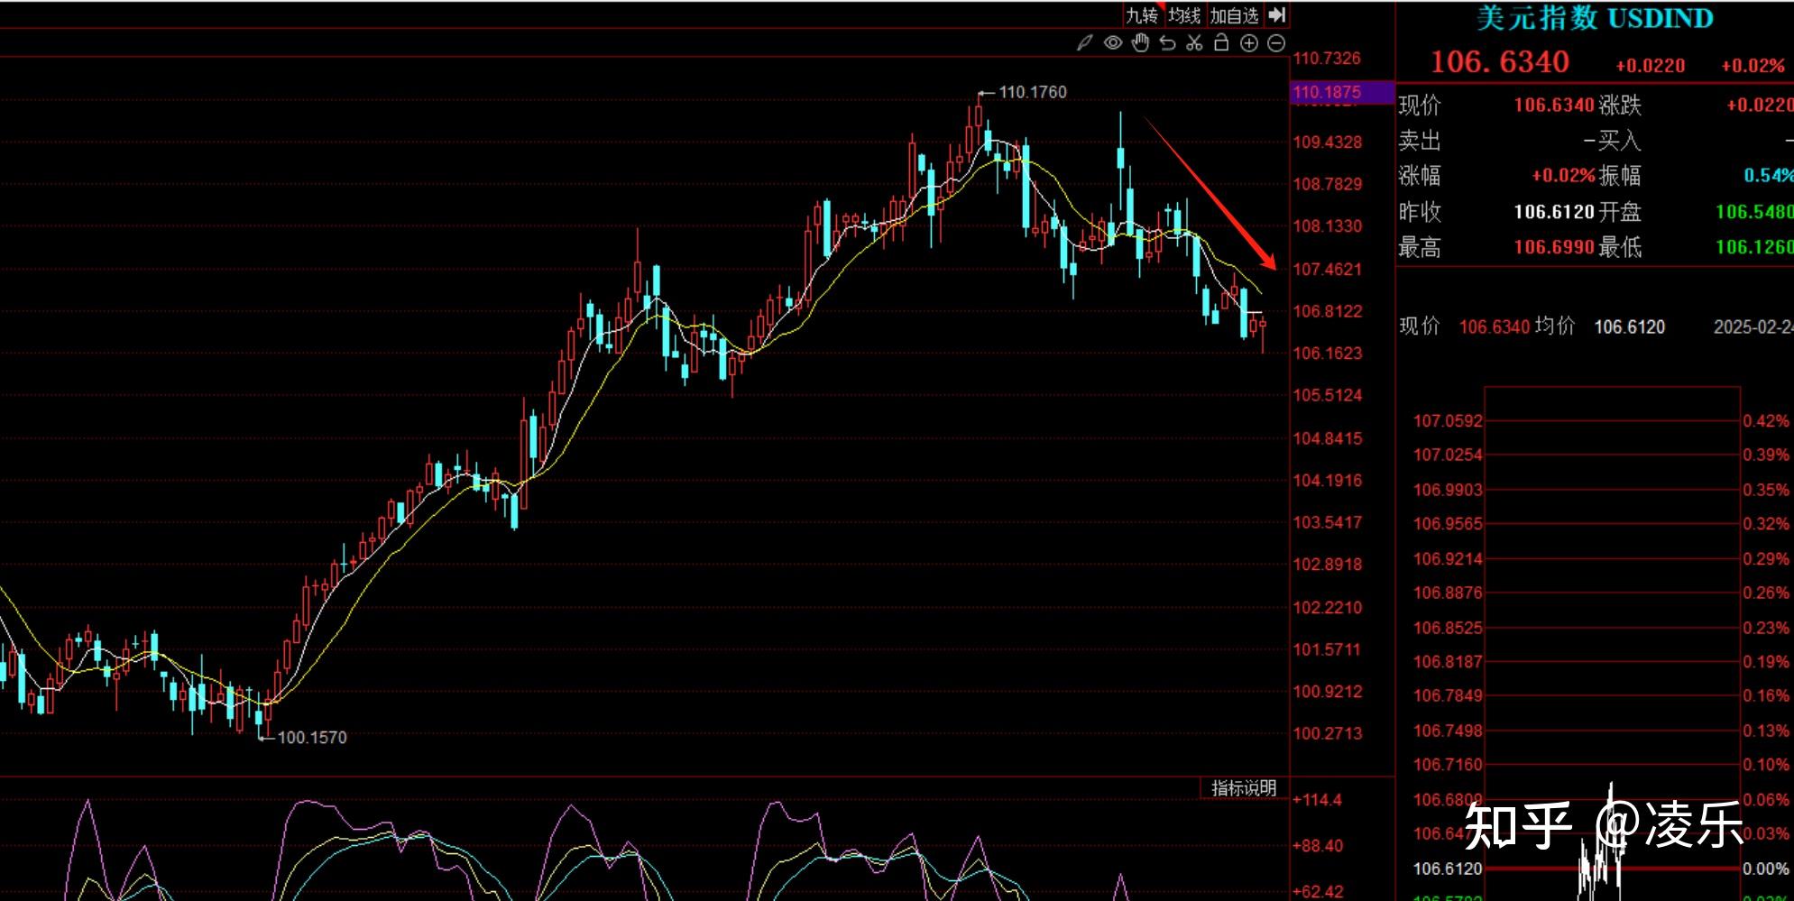Open the 指标说明 indicator description
Screen dimensions: 1794x901
click(1244, 788)
